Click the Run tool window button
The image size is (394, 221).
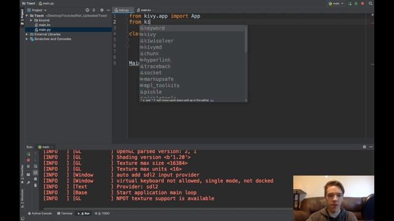pos(84,214)
